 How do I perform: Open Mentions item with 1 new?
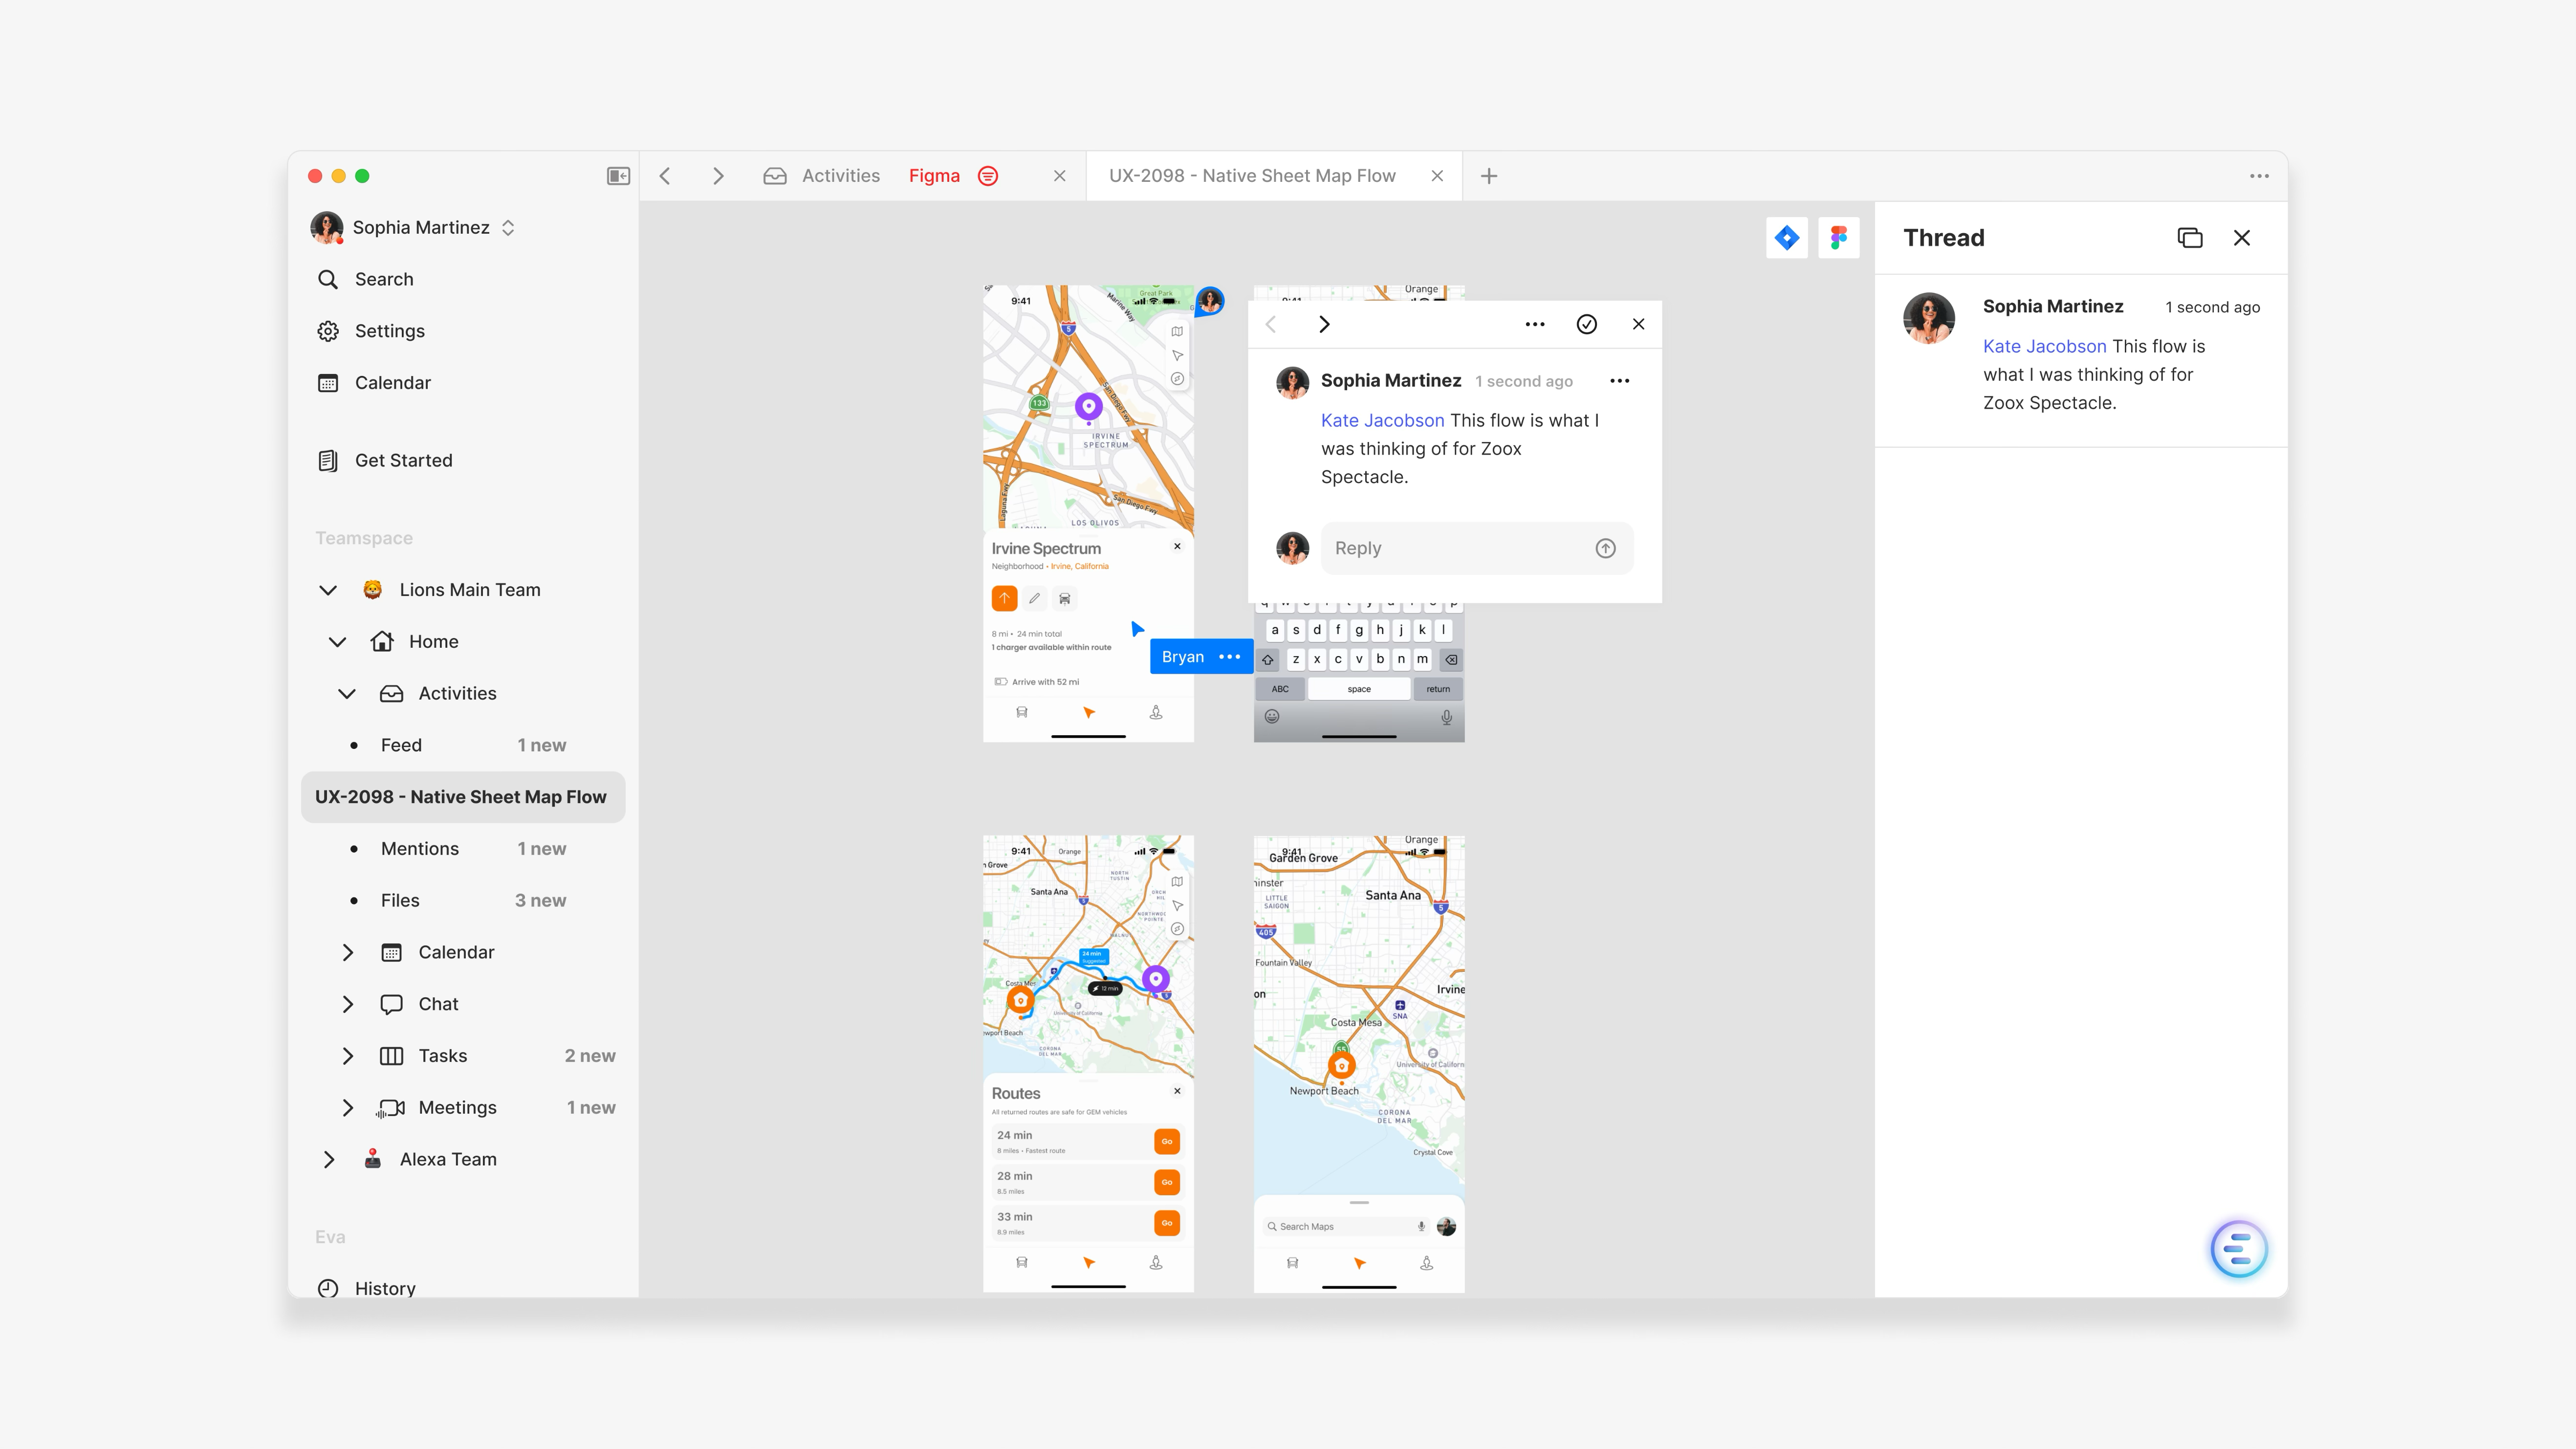[420, 848]
